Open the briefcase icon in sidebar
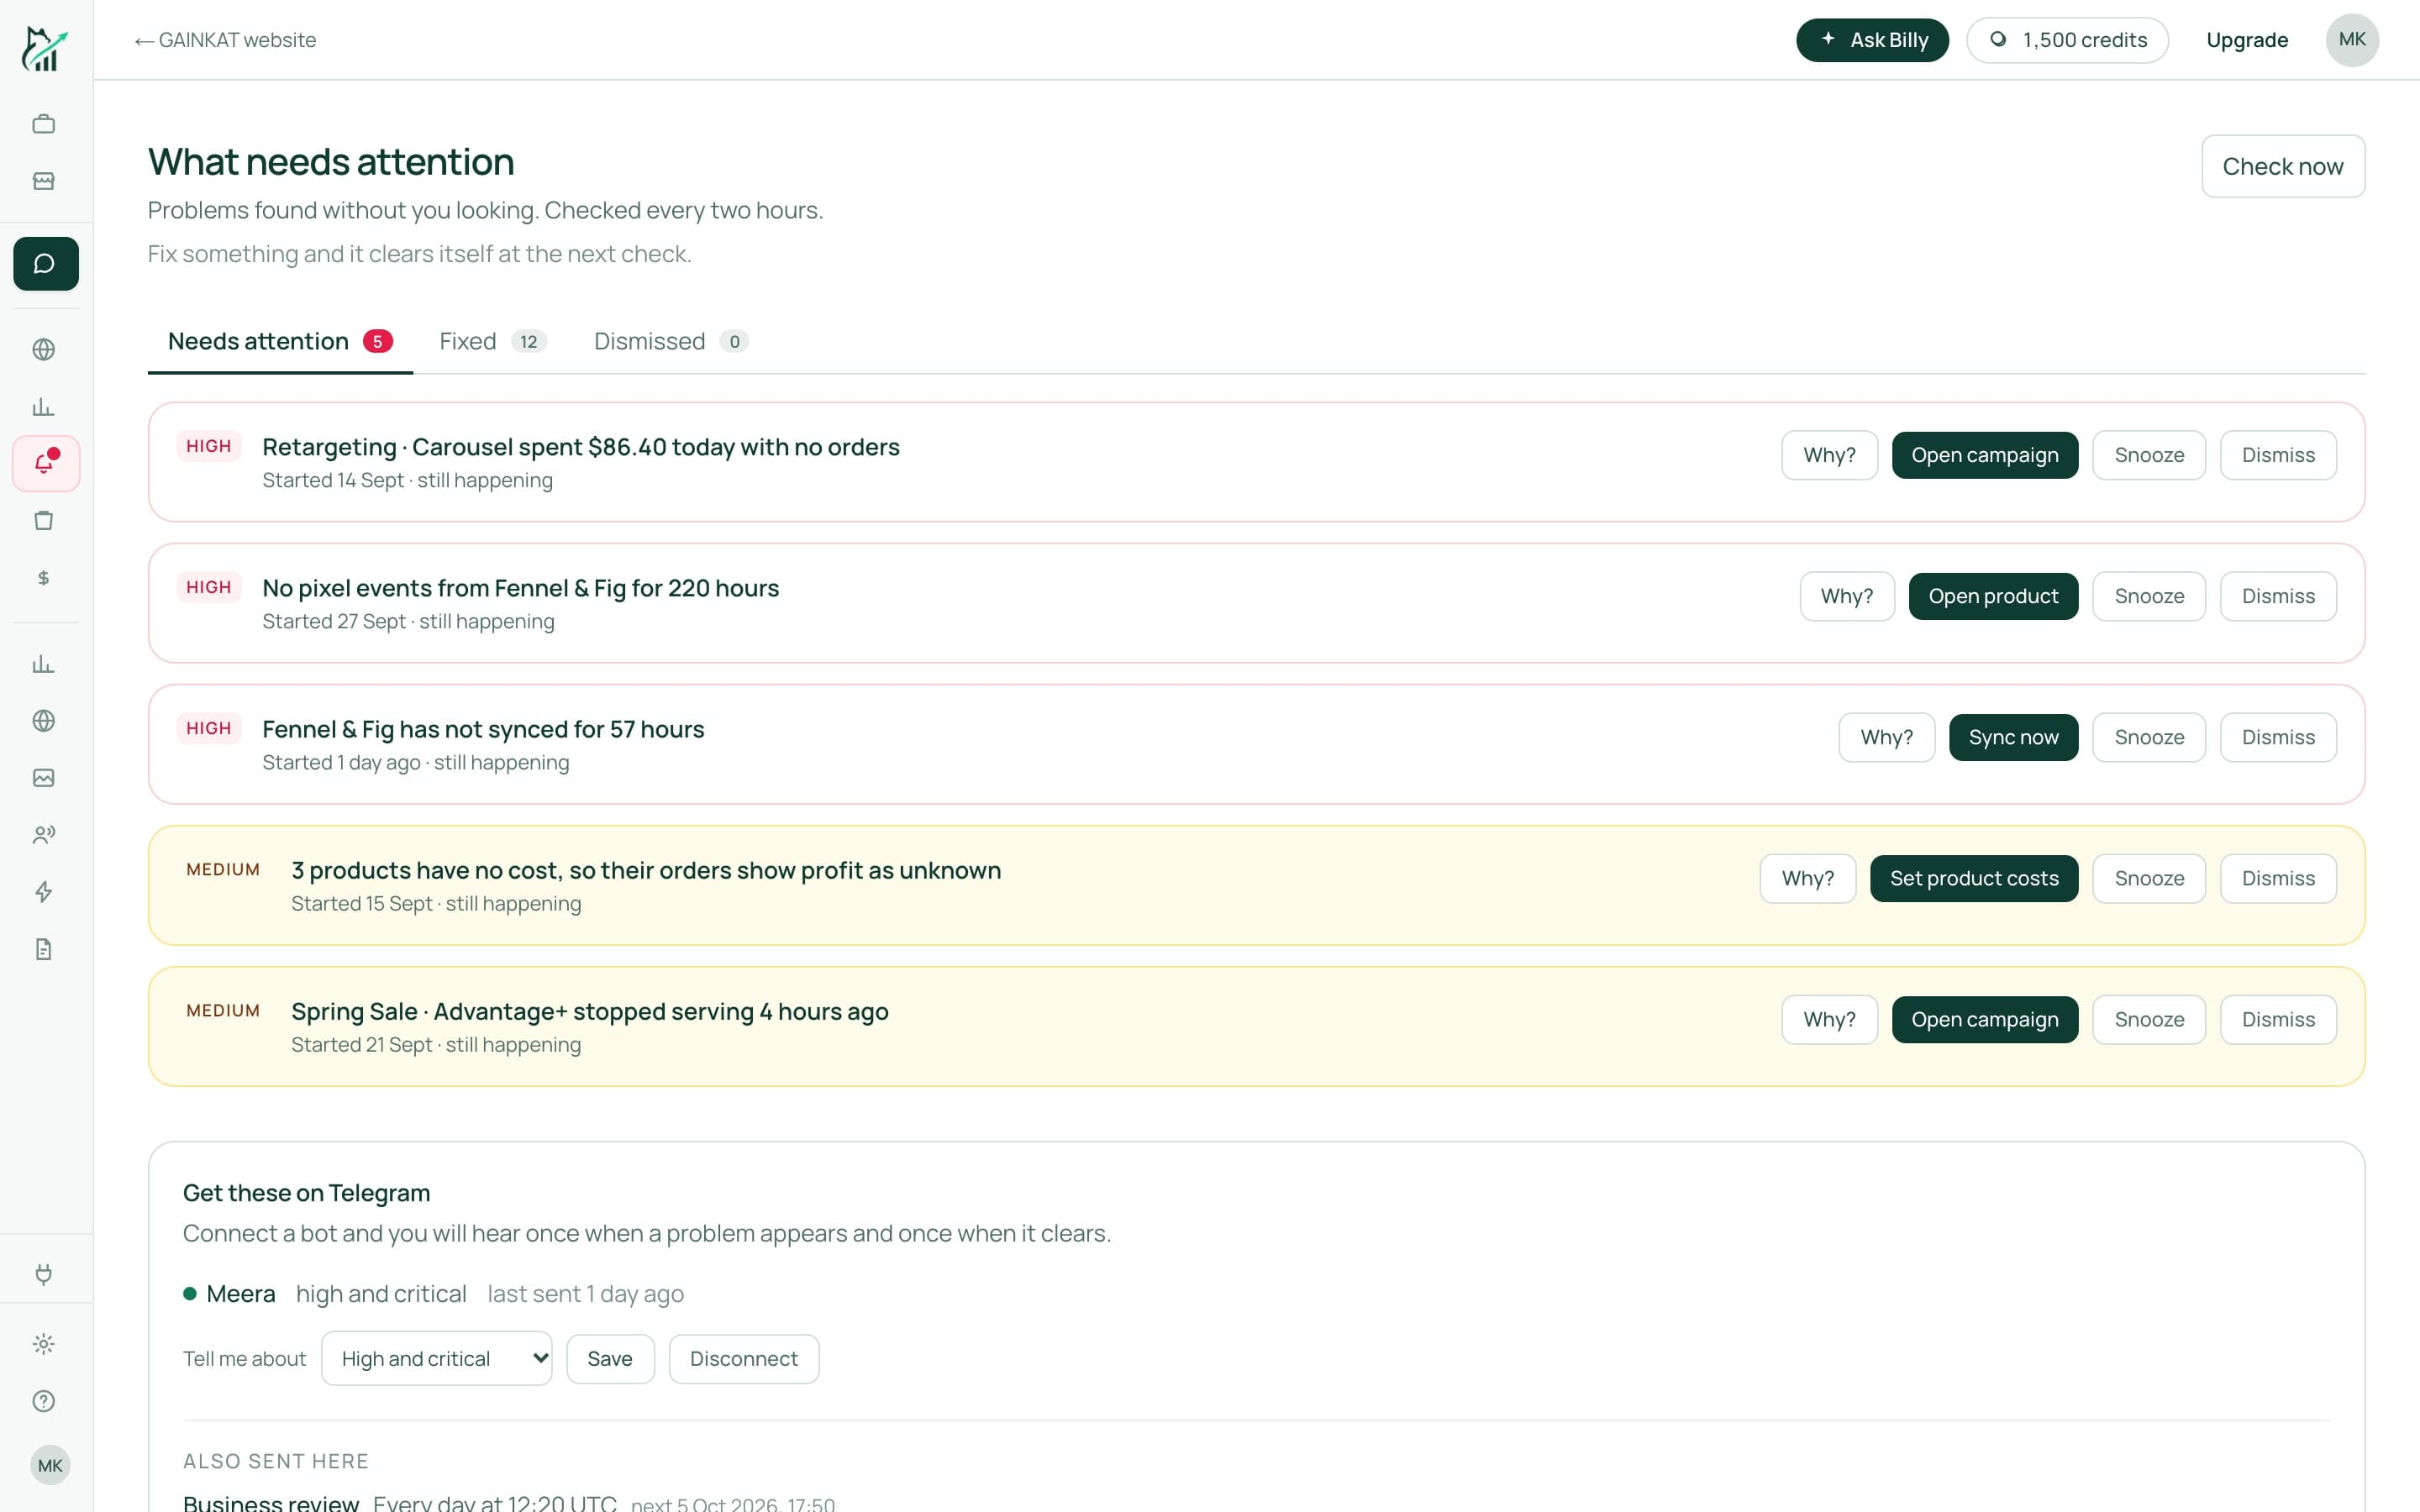 point(44,124)
